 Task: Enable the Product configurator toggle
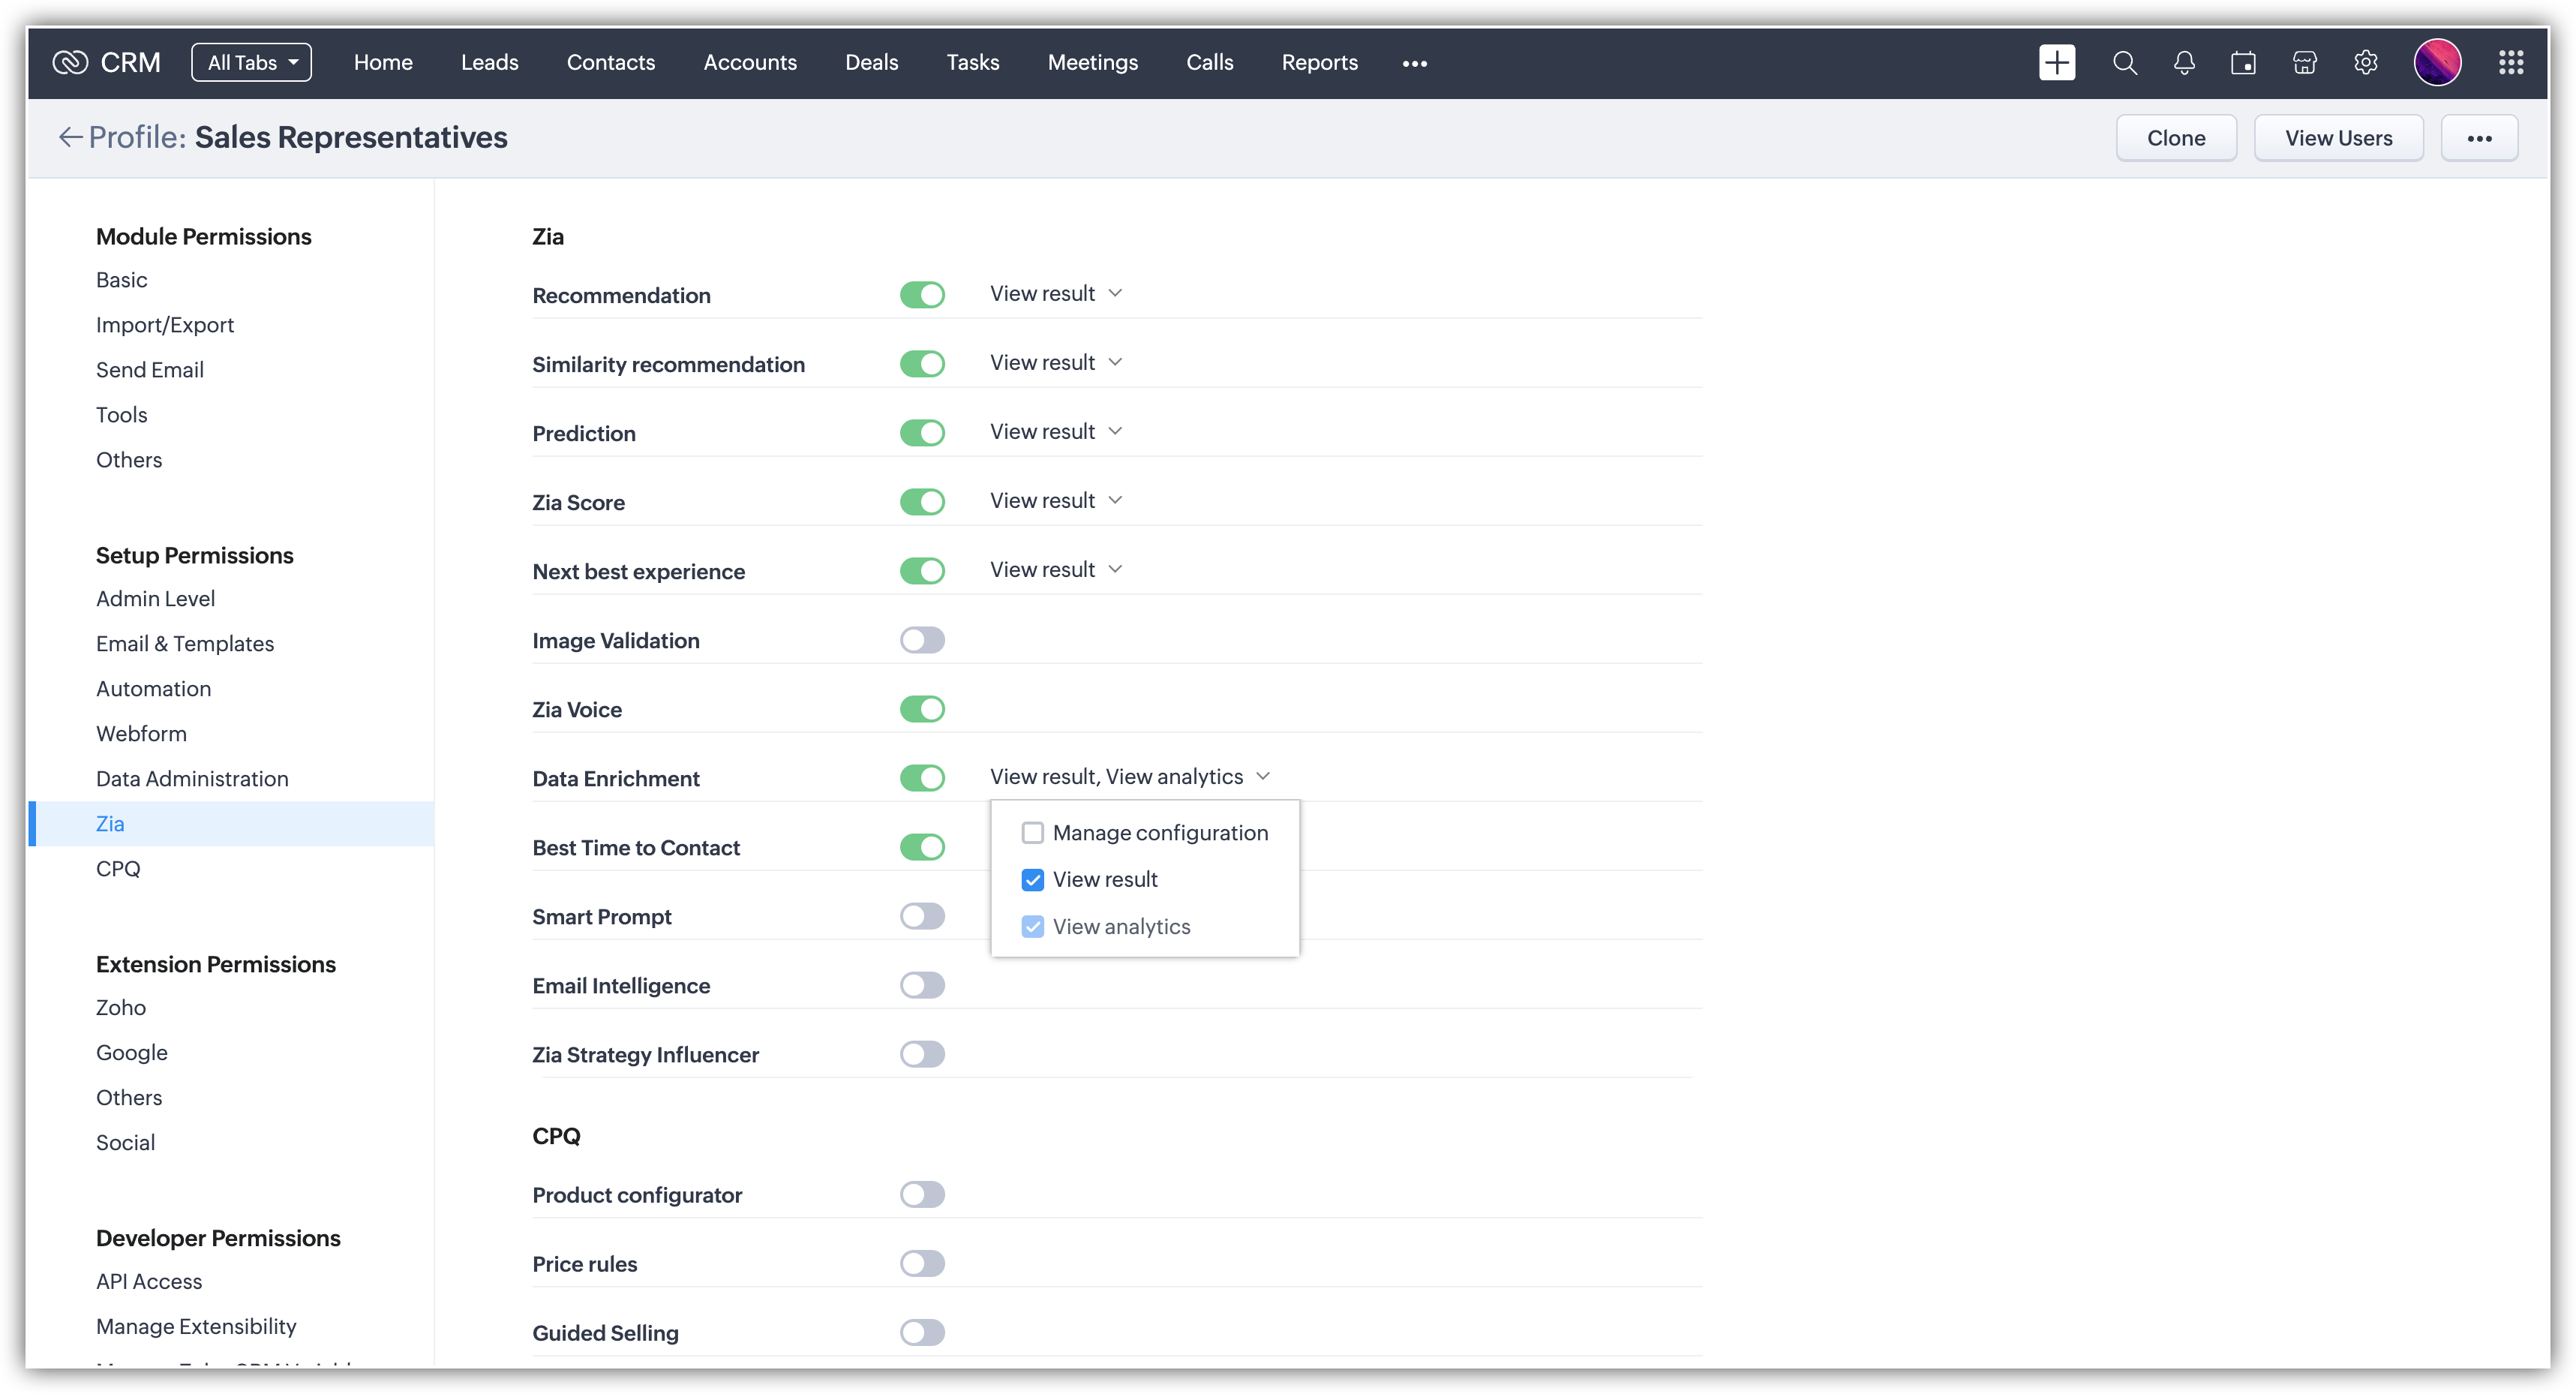point(922,1194)
